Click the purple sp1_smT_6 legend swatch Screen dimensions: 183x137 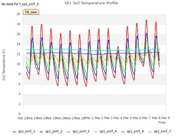[x=123, y=132]
